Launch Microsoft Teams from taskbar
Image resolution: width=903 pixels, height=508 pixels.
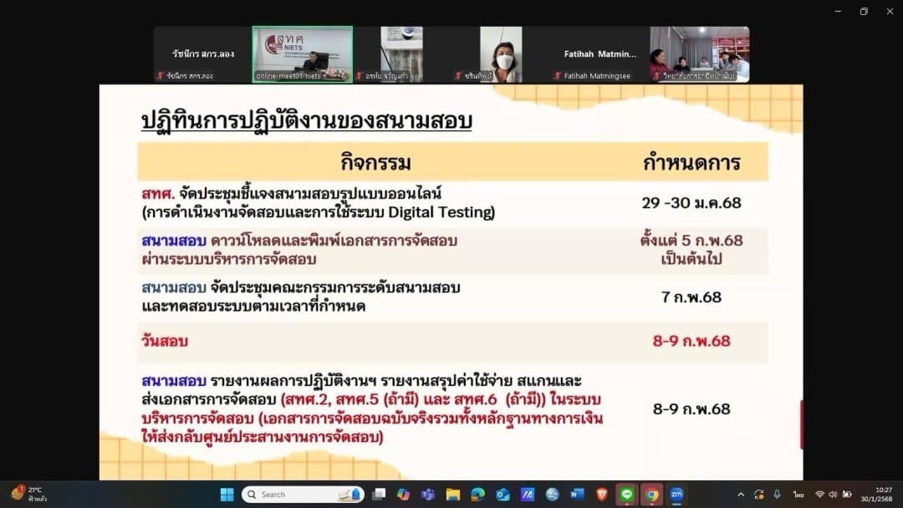[x=428, y=495]
